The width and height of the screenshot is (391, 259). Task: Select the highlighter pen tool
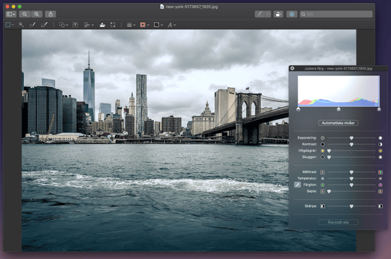point(260,14)
